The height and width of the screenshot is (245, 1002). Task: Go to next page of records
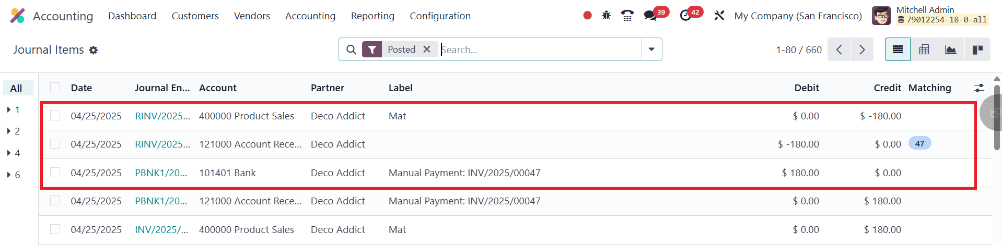(862, 50)
